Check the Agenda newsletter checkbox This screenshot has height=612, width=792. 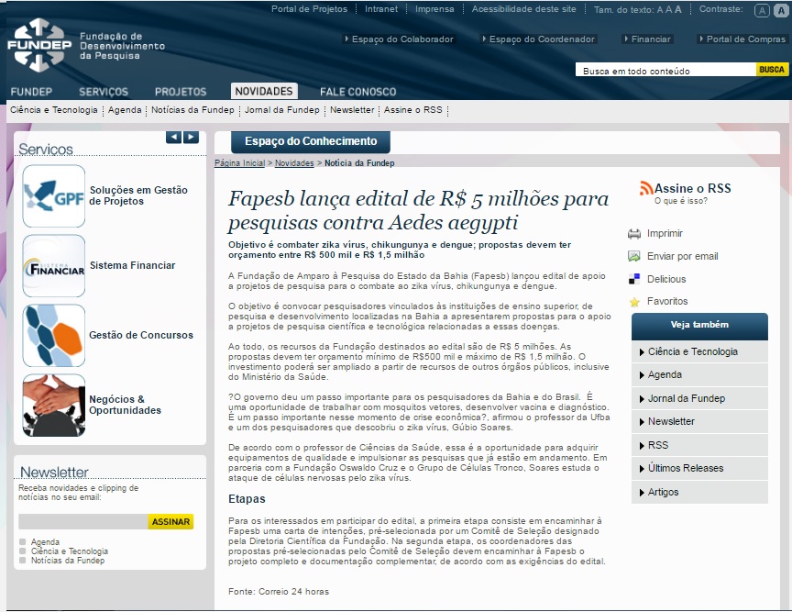[x=23, y=542]
